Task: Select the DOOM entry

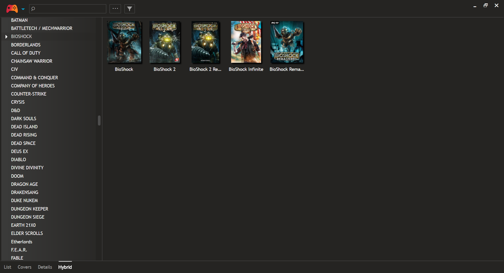Action: pyautogui.click(x=17, y=176)
